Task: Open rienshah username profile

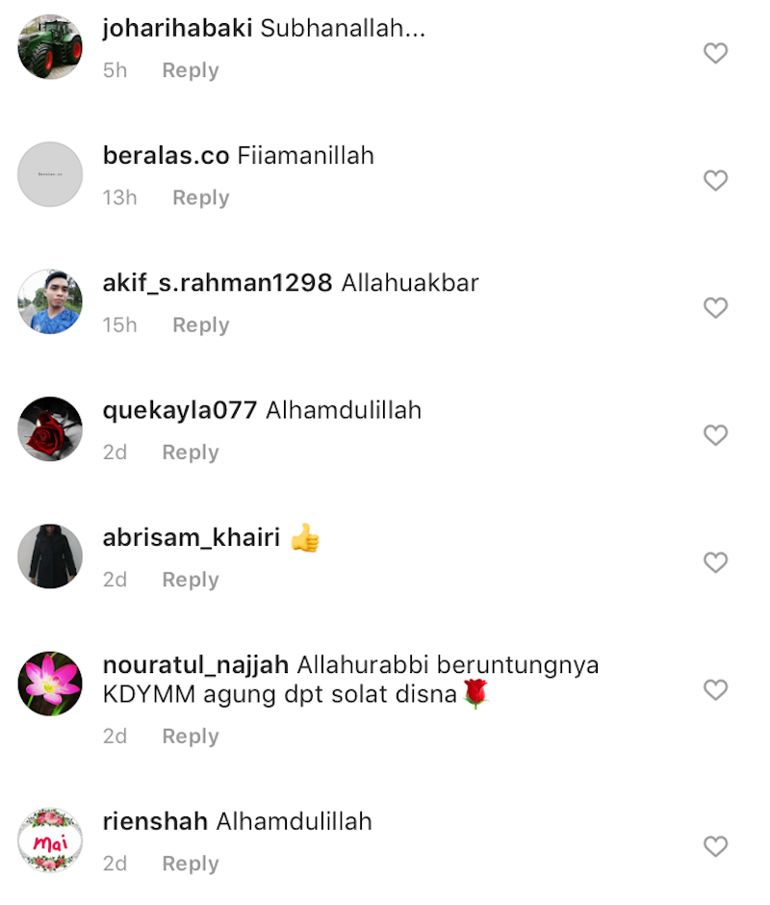Action: pyautogui.click(x=155, y=821)
